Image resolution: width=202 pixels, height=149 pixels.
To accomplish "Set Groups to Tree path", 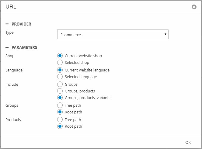I will click(x=60, y=106).
